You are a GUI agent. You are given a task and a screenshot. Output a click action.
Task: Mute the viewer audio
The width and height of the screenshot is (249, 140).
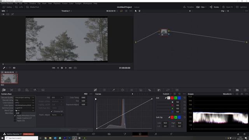(x=14, y=68)
